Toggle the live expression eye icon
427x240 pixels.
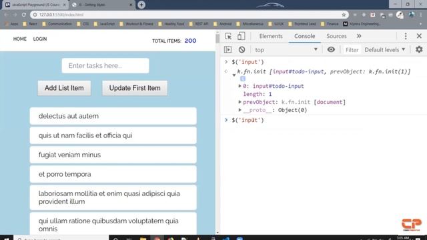(331, 49)
